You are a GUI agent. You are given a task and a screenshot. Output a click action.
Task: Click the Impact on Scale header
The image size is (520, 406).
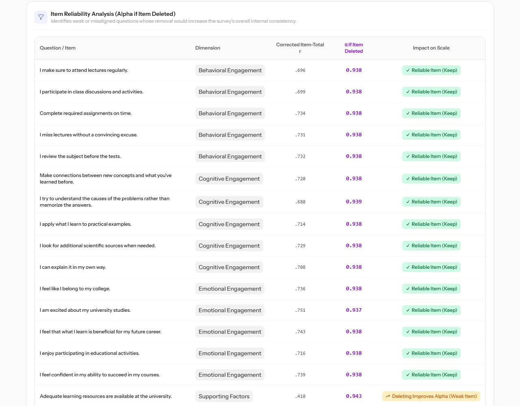431,48
